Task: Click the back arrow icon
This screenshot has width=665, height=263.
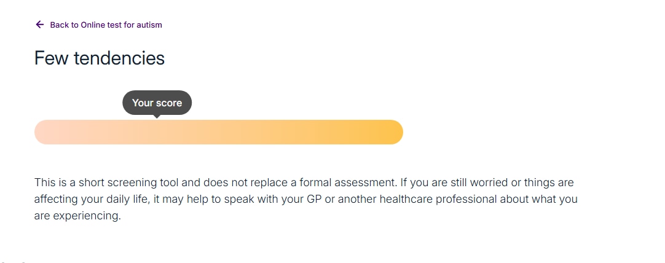Action: pos(40,25)
